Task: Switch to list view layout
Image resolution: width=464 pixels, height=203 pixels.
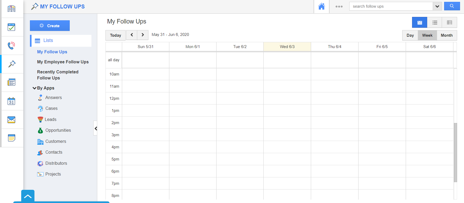Action: click(x=435, y=22)
